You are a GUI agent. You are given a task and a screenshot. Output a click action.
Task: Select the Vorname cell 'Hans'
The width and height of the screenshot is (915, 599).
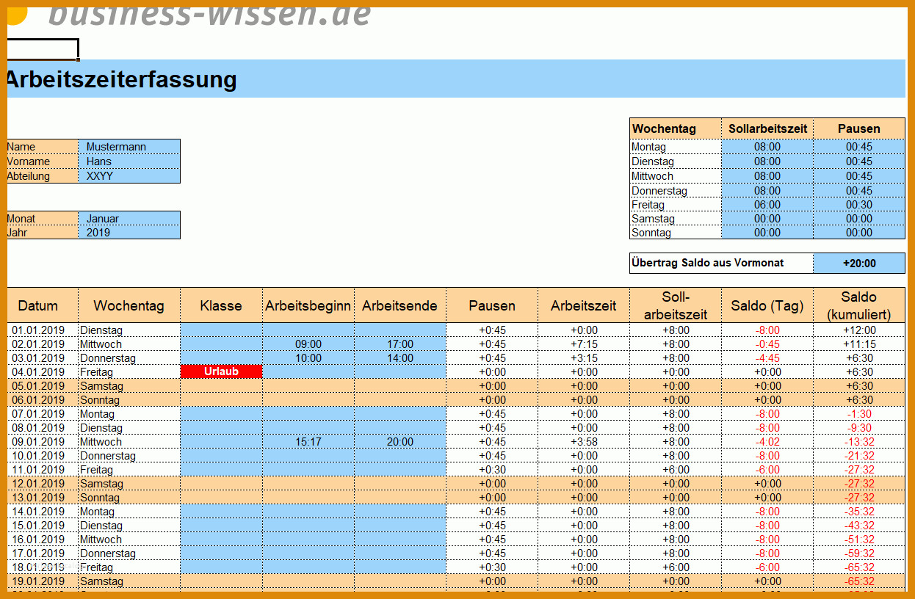(x=129, y=161)
